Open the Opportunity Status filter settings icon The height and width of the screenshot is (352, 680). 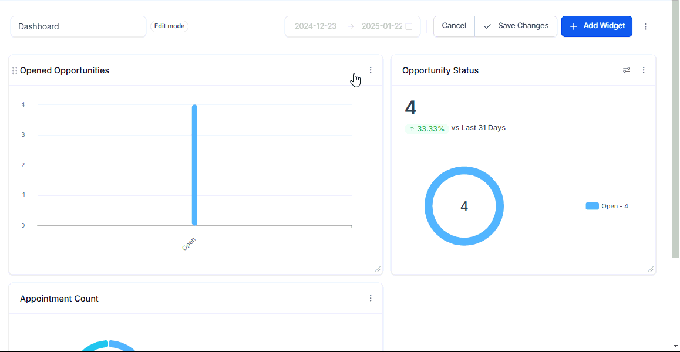pos(627,70)
